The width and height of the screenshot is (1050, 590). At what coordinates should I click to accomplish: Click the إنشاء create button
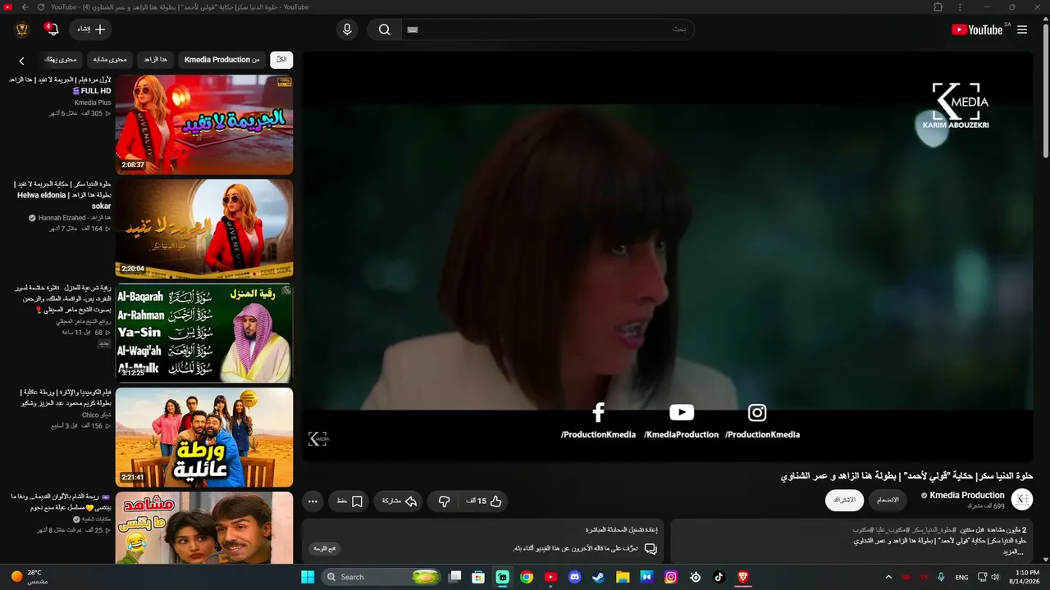point(91,29)
